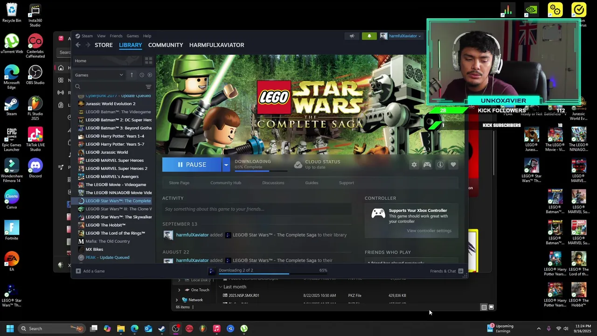Go back with Steam's back arrow
Screen dimensions: 597x336
78,45
